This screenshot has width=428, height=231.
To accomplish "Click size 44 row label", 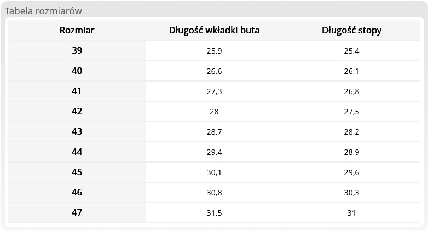I will point(77,152).
